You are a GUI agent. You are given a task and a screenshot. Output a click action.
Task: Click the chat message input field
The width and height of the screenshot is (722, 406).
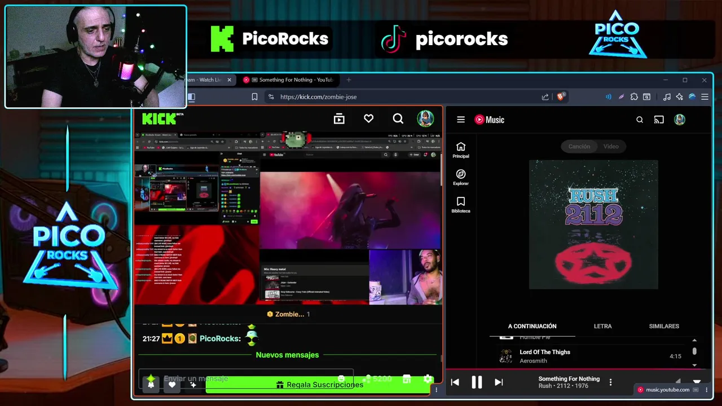(x=246, y=379)
